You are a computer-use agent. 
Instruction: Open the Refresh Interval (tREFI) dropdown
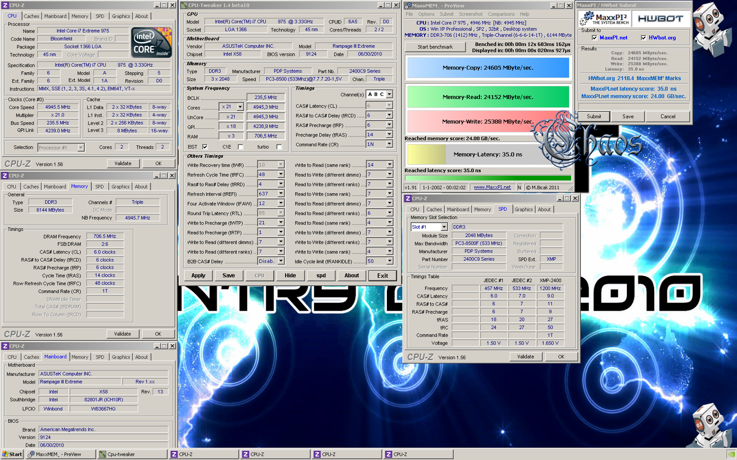(x=281, y=194)
